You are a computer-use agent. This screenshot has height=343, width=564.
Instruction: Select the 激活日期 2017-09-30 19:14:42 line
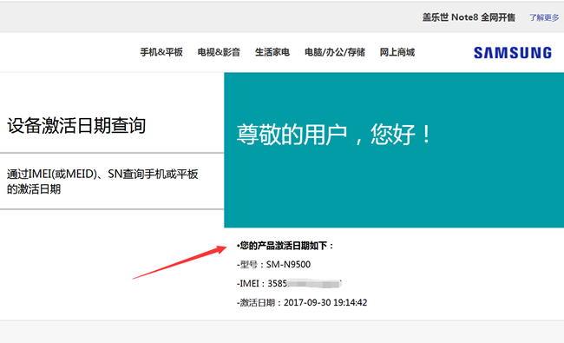pyautogui.click(x=302, y=303)
